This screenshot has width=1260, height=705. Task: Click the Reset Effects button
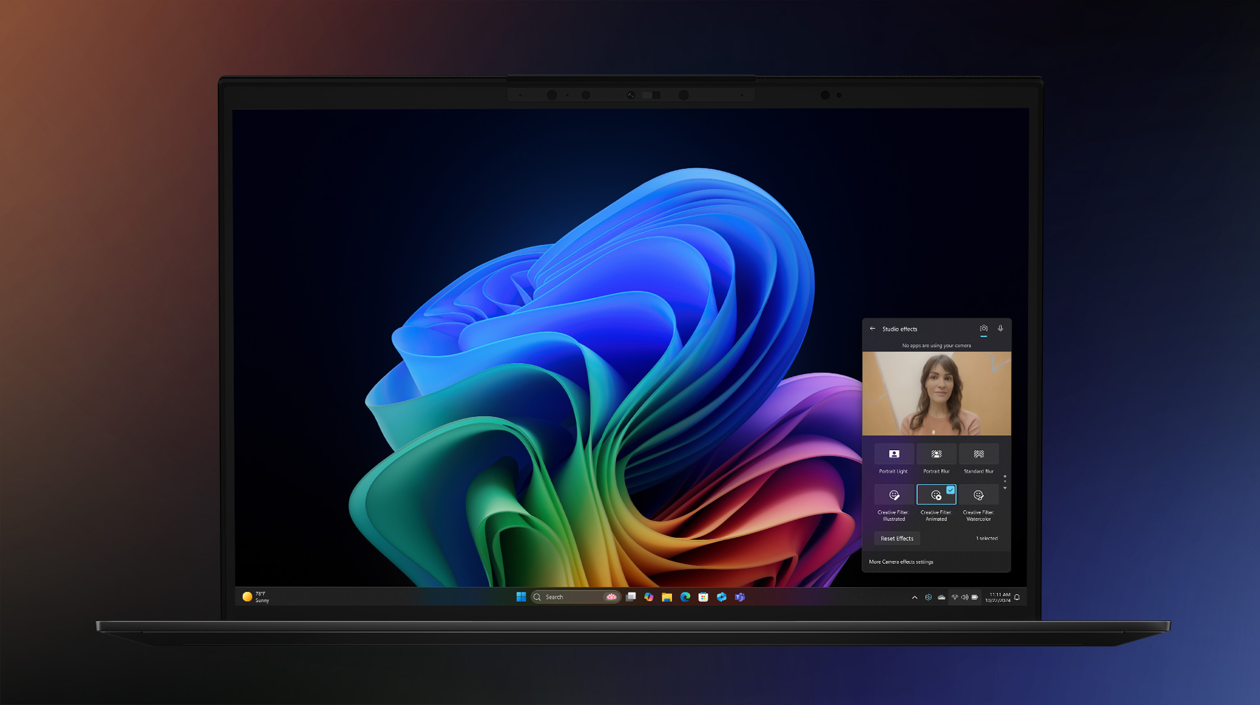pos(897,539)
